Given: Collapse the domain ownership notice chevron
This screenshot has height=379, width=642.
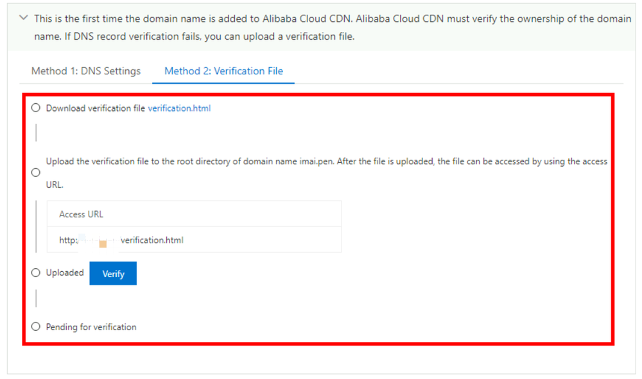Looking at the screenshot, I should point(24,19).
